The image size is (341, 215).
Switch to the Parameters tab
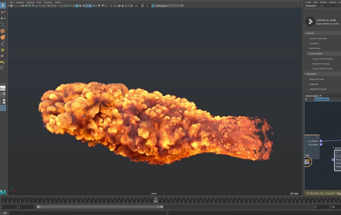pos(311,6)
